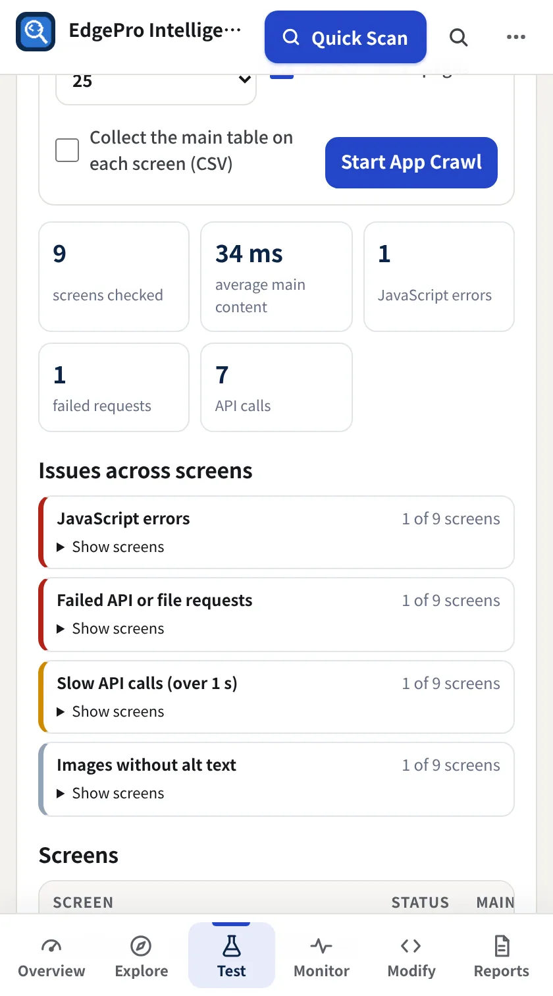Open the Reports tab
This screenshot has width=553, height=996.
[502, 956]
